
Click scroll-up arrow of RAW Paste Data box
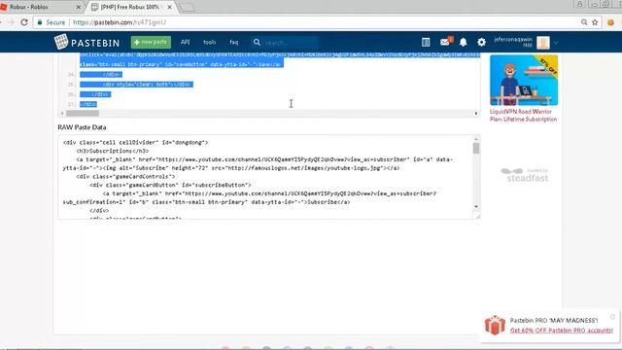tap(476, 139)
